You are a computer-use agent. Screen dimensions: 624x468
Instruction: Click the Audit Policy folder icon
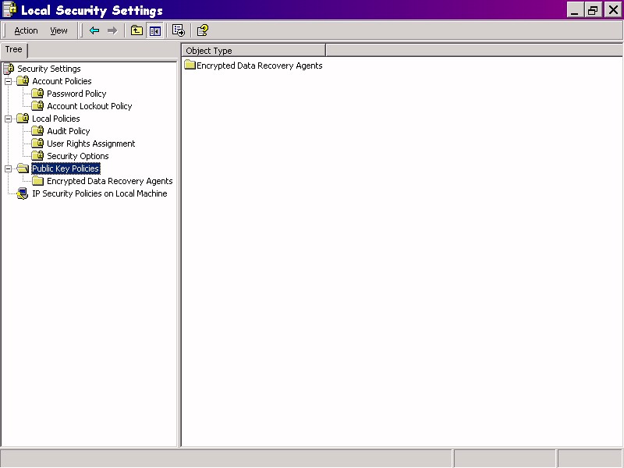[37, 130]
